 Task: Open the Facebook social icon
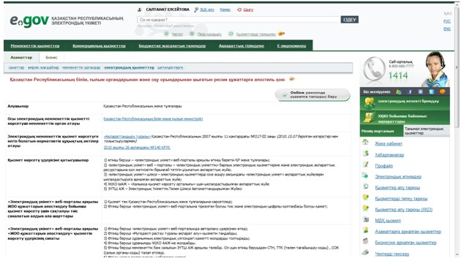click(x=410, y=91)
